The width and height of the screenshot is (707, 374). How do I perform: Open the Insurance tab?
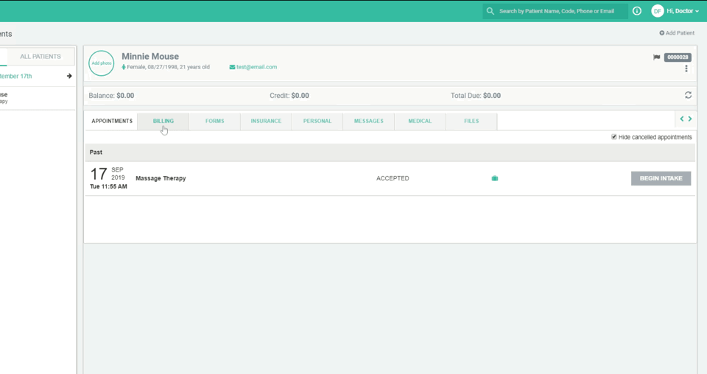266,121
